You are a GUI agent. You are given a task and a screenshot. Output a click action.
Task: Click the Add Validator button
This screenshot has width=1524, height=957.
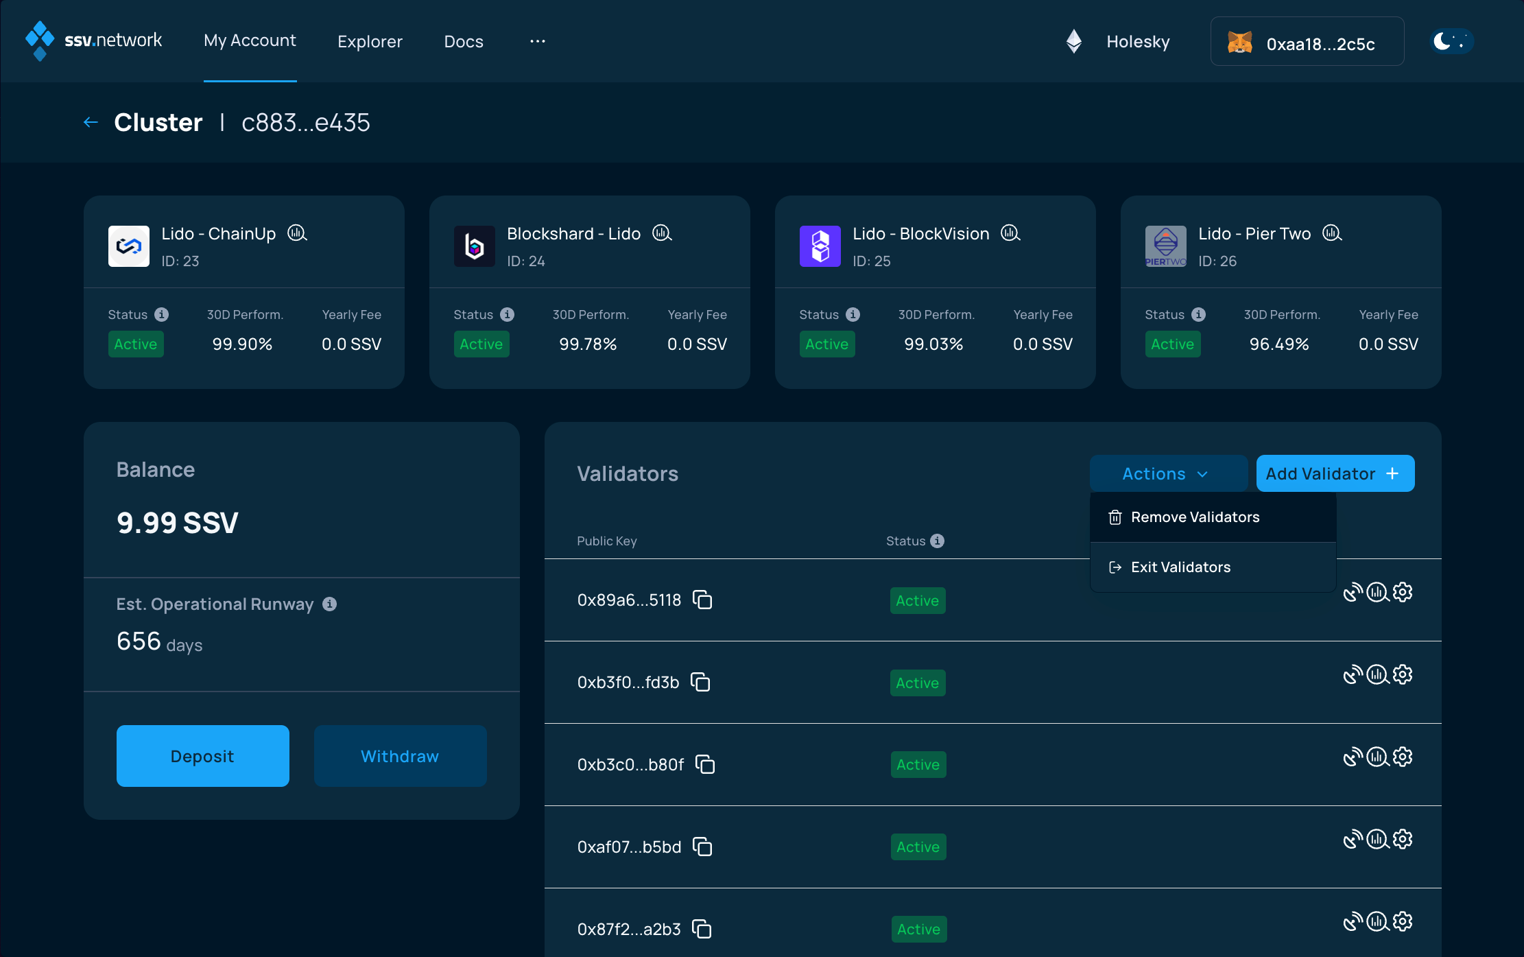(1335, 473)
